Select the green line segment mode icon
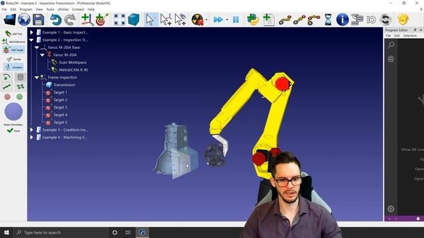This screenshot has height=238, width=424. coord(7,87)
